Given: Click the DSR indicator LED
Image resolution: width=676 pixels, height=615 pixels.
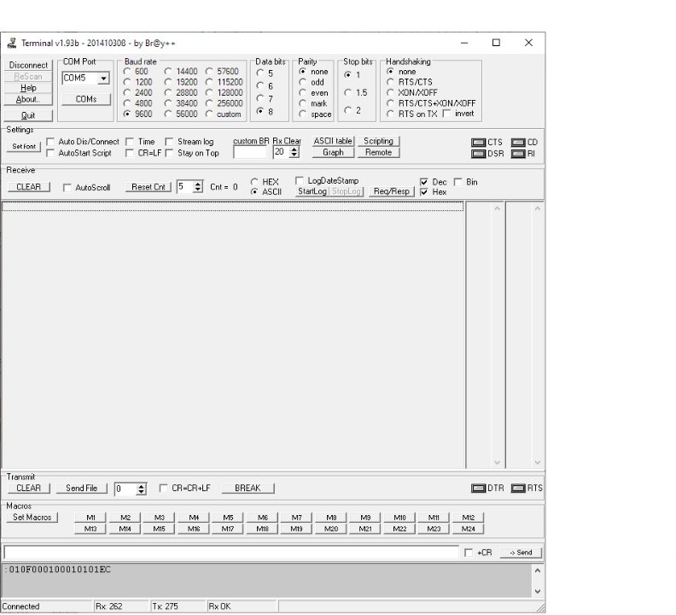Looking at the screenshot, I should pos(479,154).
